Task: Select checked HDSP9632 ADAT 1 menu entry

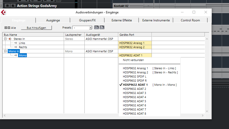Action: point(149,85)
